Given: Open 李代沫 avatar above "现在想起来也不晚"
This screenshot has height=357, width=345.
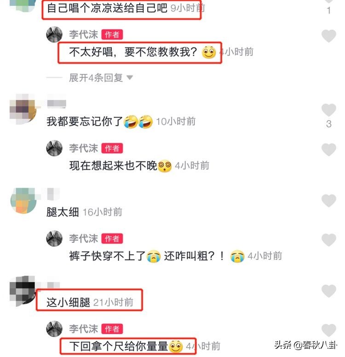Looking at the screenshot, I should [x=54, y=148].
